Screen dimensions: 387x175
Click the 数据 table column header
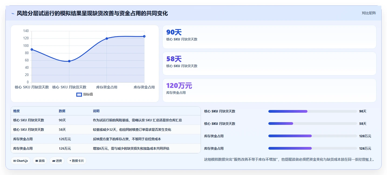click(x=62, y=111)
